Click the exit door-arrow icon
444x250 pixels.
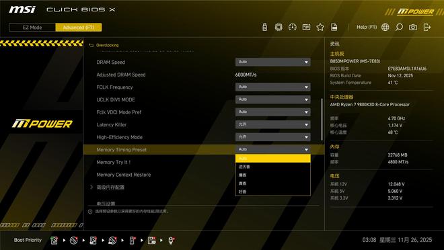(427, 27)
